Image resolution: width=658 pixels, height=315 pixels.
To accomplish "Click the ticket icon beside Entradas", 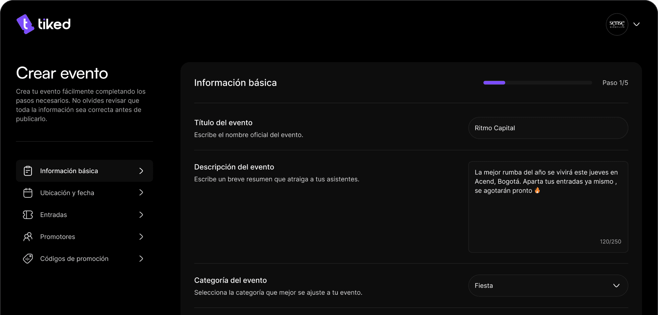I will 28,215.
